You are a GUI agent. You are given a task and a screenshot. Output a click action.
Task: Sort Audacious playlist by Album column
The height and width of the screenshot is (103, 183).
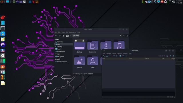pyautogui.click(x=147, y=59)
